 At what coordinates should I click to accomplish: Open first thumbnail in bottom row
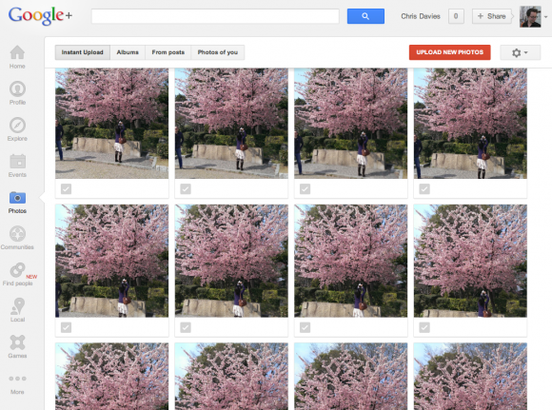click(x=112, y=377)
